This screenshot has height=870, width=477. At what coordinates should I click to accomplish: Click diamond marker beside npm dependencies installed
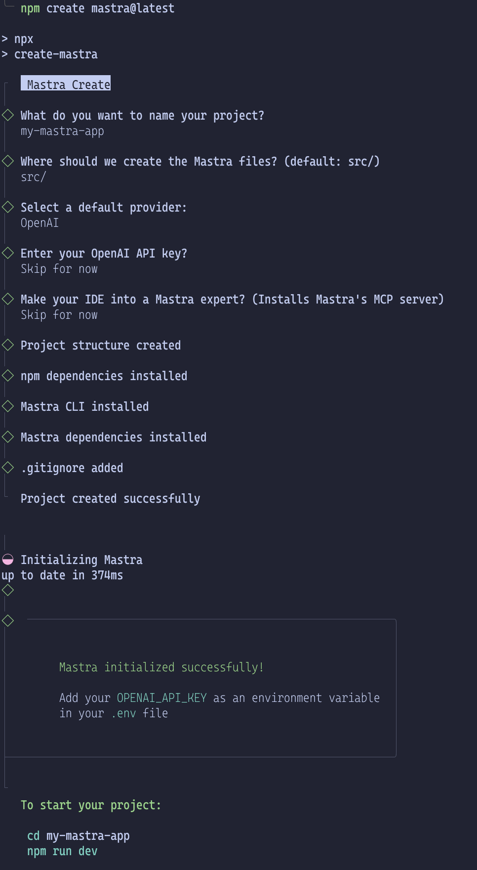8,376
